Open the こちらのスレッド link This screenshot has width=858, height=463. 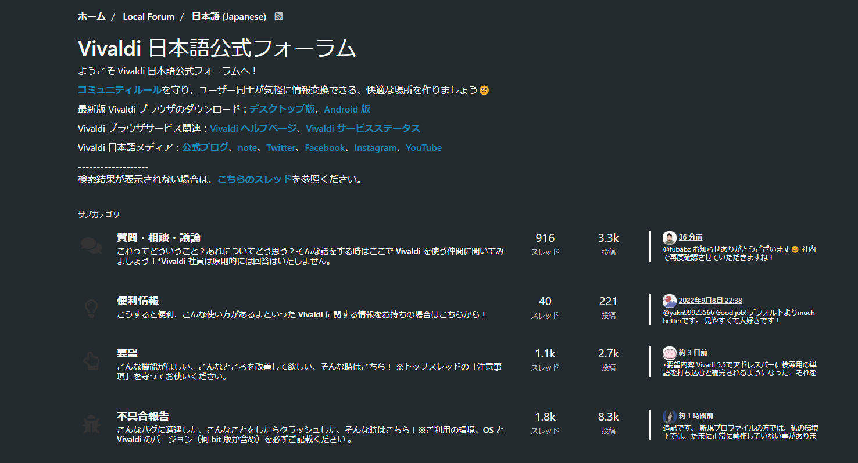click(x=255, y=180)
